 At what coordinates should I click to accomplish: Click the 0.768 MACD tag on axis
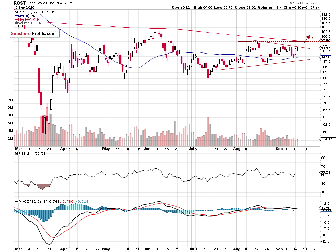tap(325, 208)
